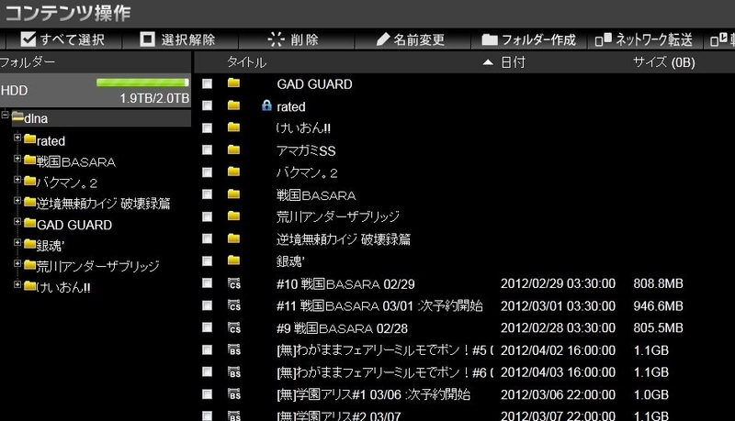The height and width of the screenshot is (421, 735).
Task: Click the 1.0GB size value
Action: pos(651,394)
